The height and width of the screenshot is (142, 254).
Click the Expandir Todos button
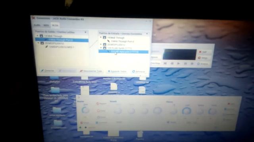(x=117, y=71)
